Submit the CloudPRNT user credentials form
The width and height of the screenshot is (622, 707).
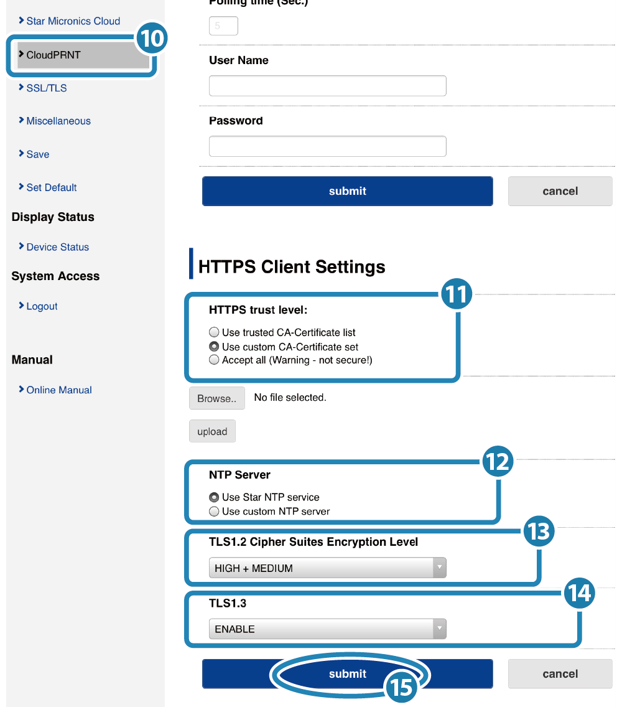[348, 191]
